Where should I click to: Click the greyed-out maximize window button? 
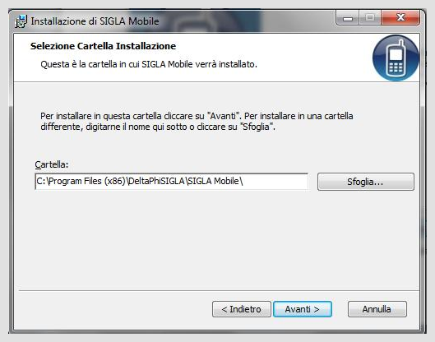tap(370, 18)
